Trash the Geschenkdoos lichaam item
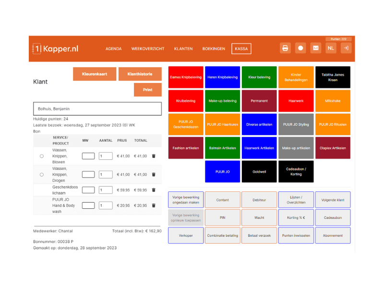384x288 pixels. [154, 190]
